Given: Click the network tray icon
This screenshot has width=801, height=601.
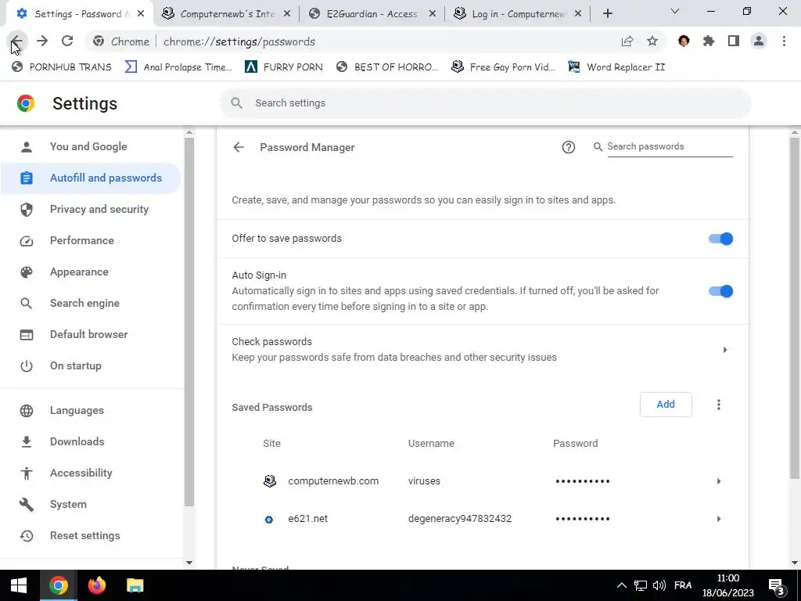Looking at the screenshot, I should pyautogui.click(x=641, y=585).
